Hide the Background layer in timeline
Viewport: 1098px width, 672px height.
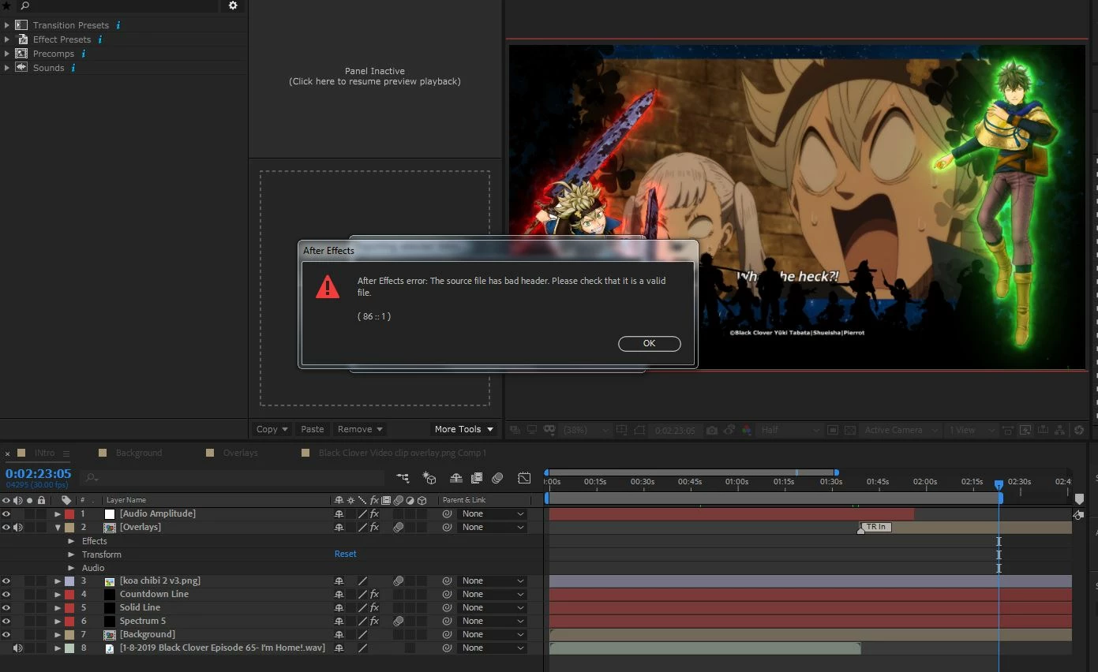(6, 634)
